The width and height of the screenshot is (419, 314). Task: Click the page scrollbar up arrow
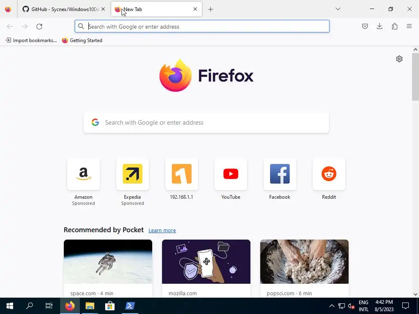click(x=415, y=49)
